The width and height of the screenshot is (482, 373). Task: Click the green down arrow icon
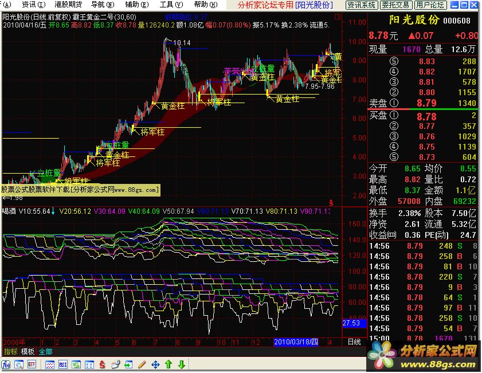click(181, 365)
